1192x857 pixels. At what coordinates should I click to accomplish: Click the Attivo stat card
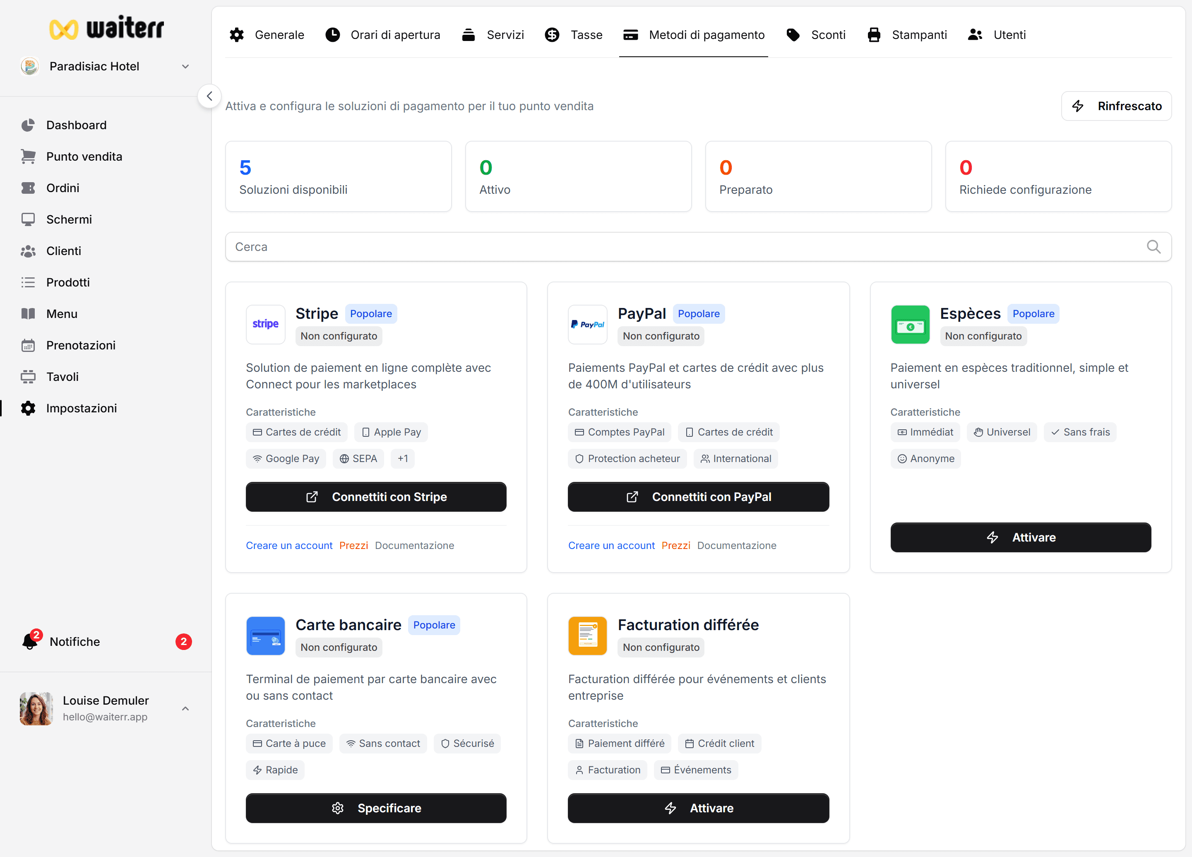pos(578,177)
